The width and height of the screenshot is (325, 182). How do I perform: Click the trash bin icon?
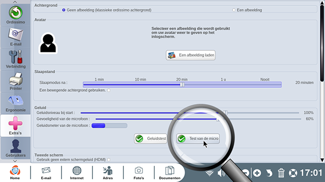tap(281, 173)
